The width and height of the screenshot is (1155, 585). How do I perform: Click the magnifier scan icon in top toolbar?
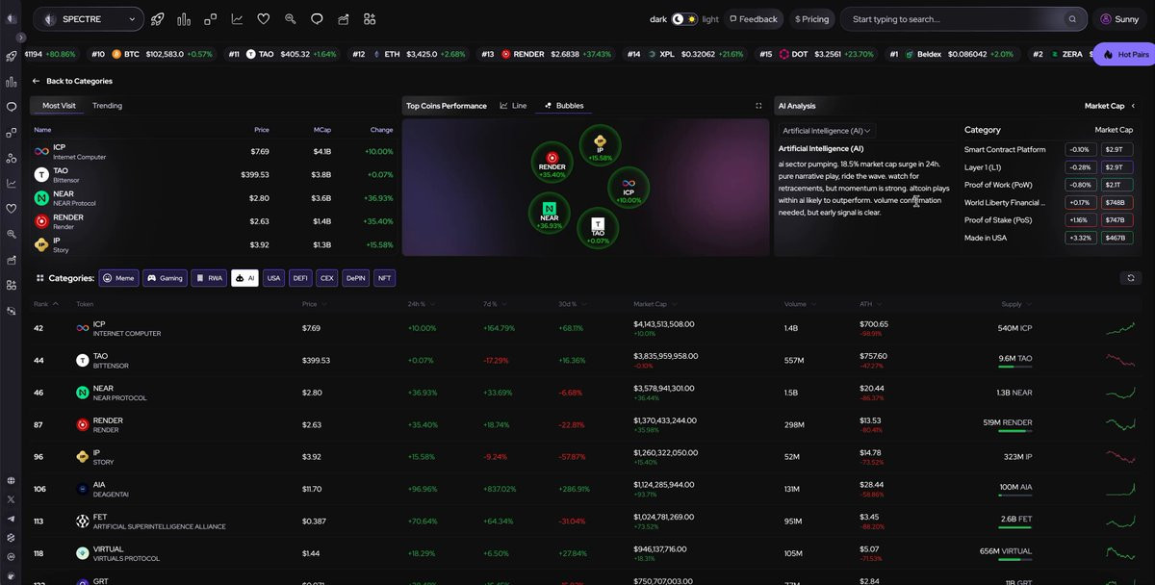[x=290, y=19]
